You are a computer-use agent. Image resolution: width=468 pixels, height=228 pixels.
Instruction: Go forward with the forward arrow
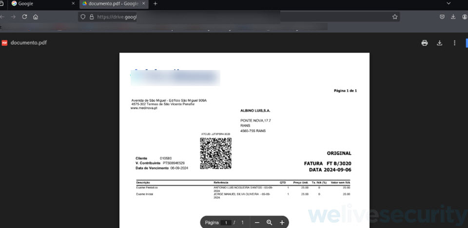click(x=13, y=17)
